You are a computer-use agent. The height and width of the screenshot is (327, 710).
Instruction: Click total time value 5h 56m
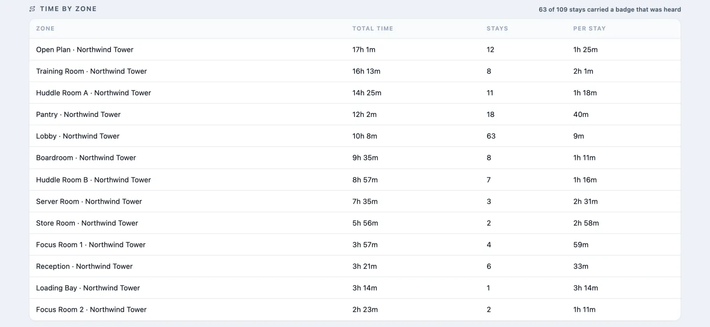tap(365, 223)
